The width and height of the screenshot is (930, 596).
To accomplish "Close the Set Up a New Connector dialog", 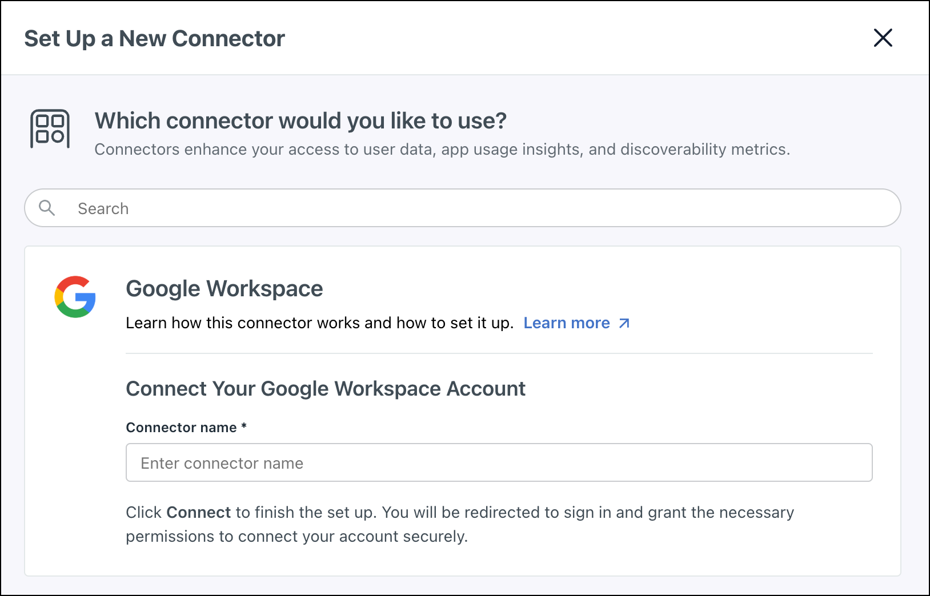I will [x=883, y=38].
